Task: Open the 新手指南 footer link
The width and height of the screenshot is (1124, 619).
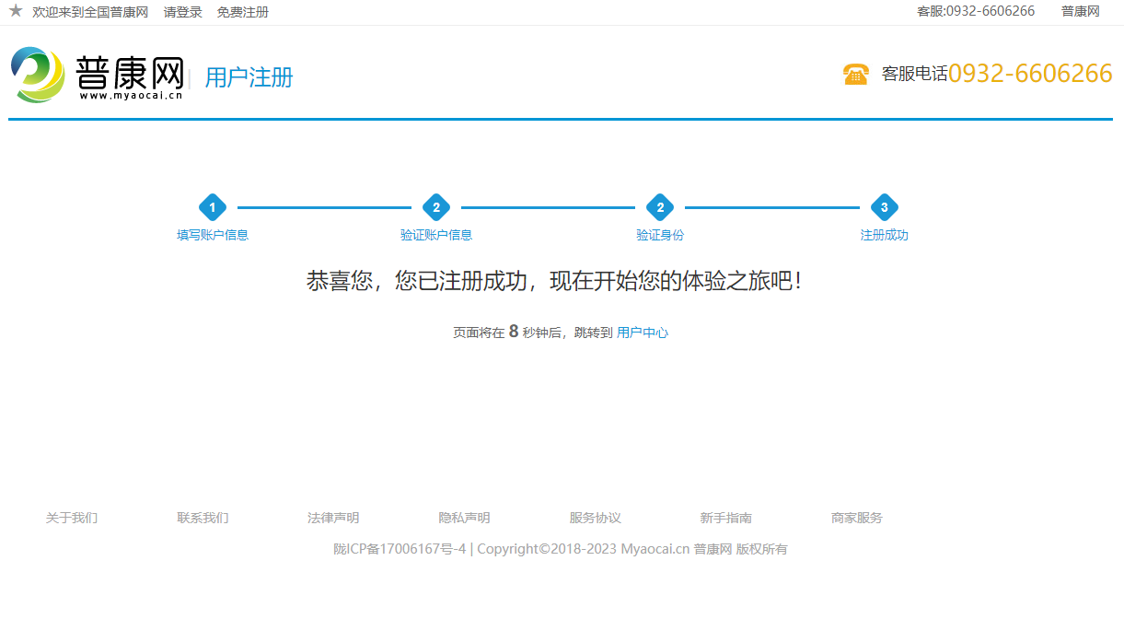Action: coord(725,518)
